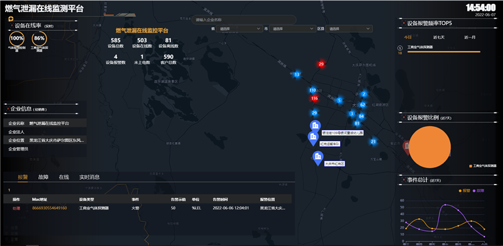Viewport: 503px width, 246px height.
Task: Click the orange circle icon under the title
Action: coord(11,19)
